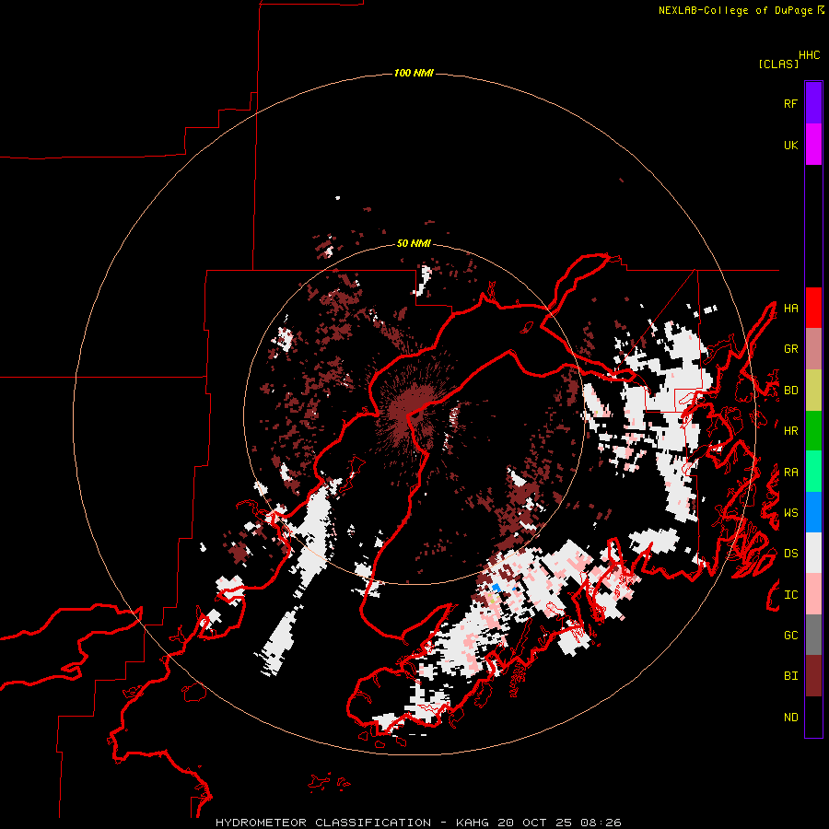Click the HR legend label

[790, 430]
